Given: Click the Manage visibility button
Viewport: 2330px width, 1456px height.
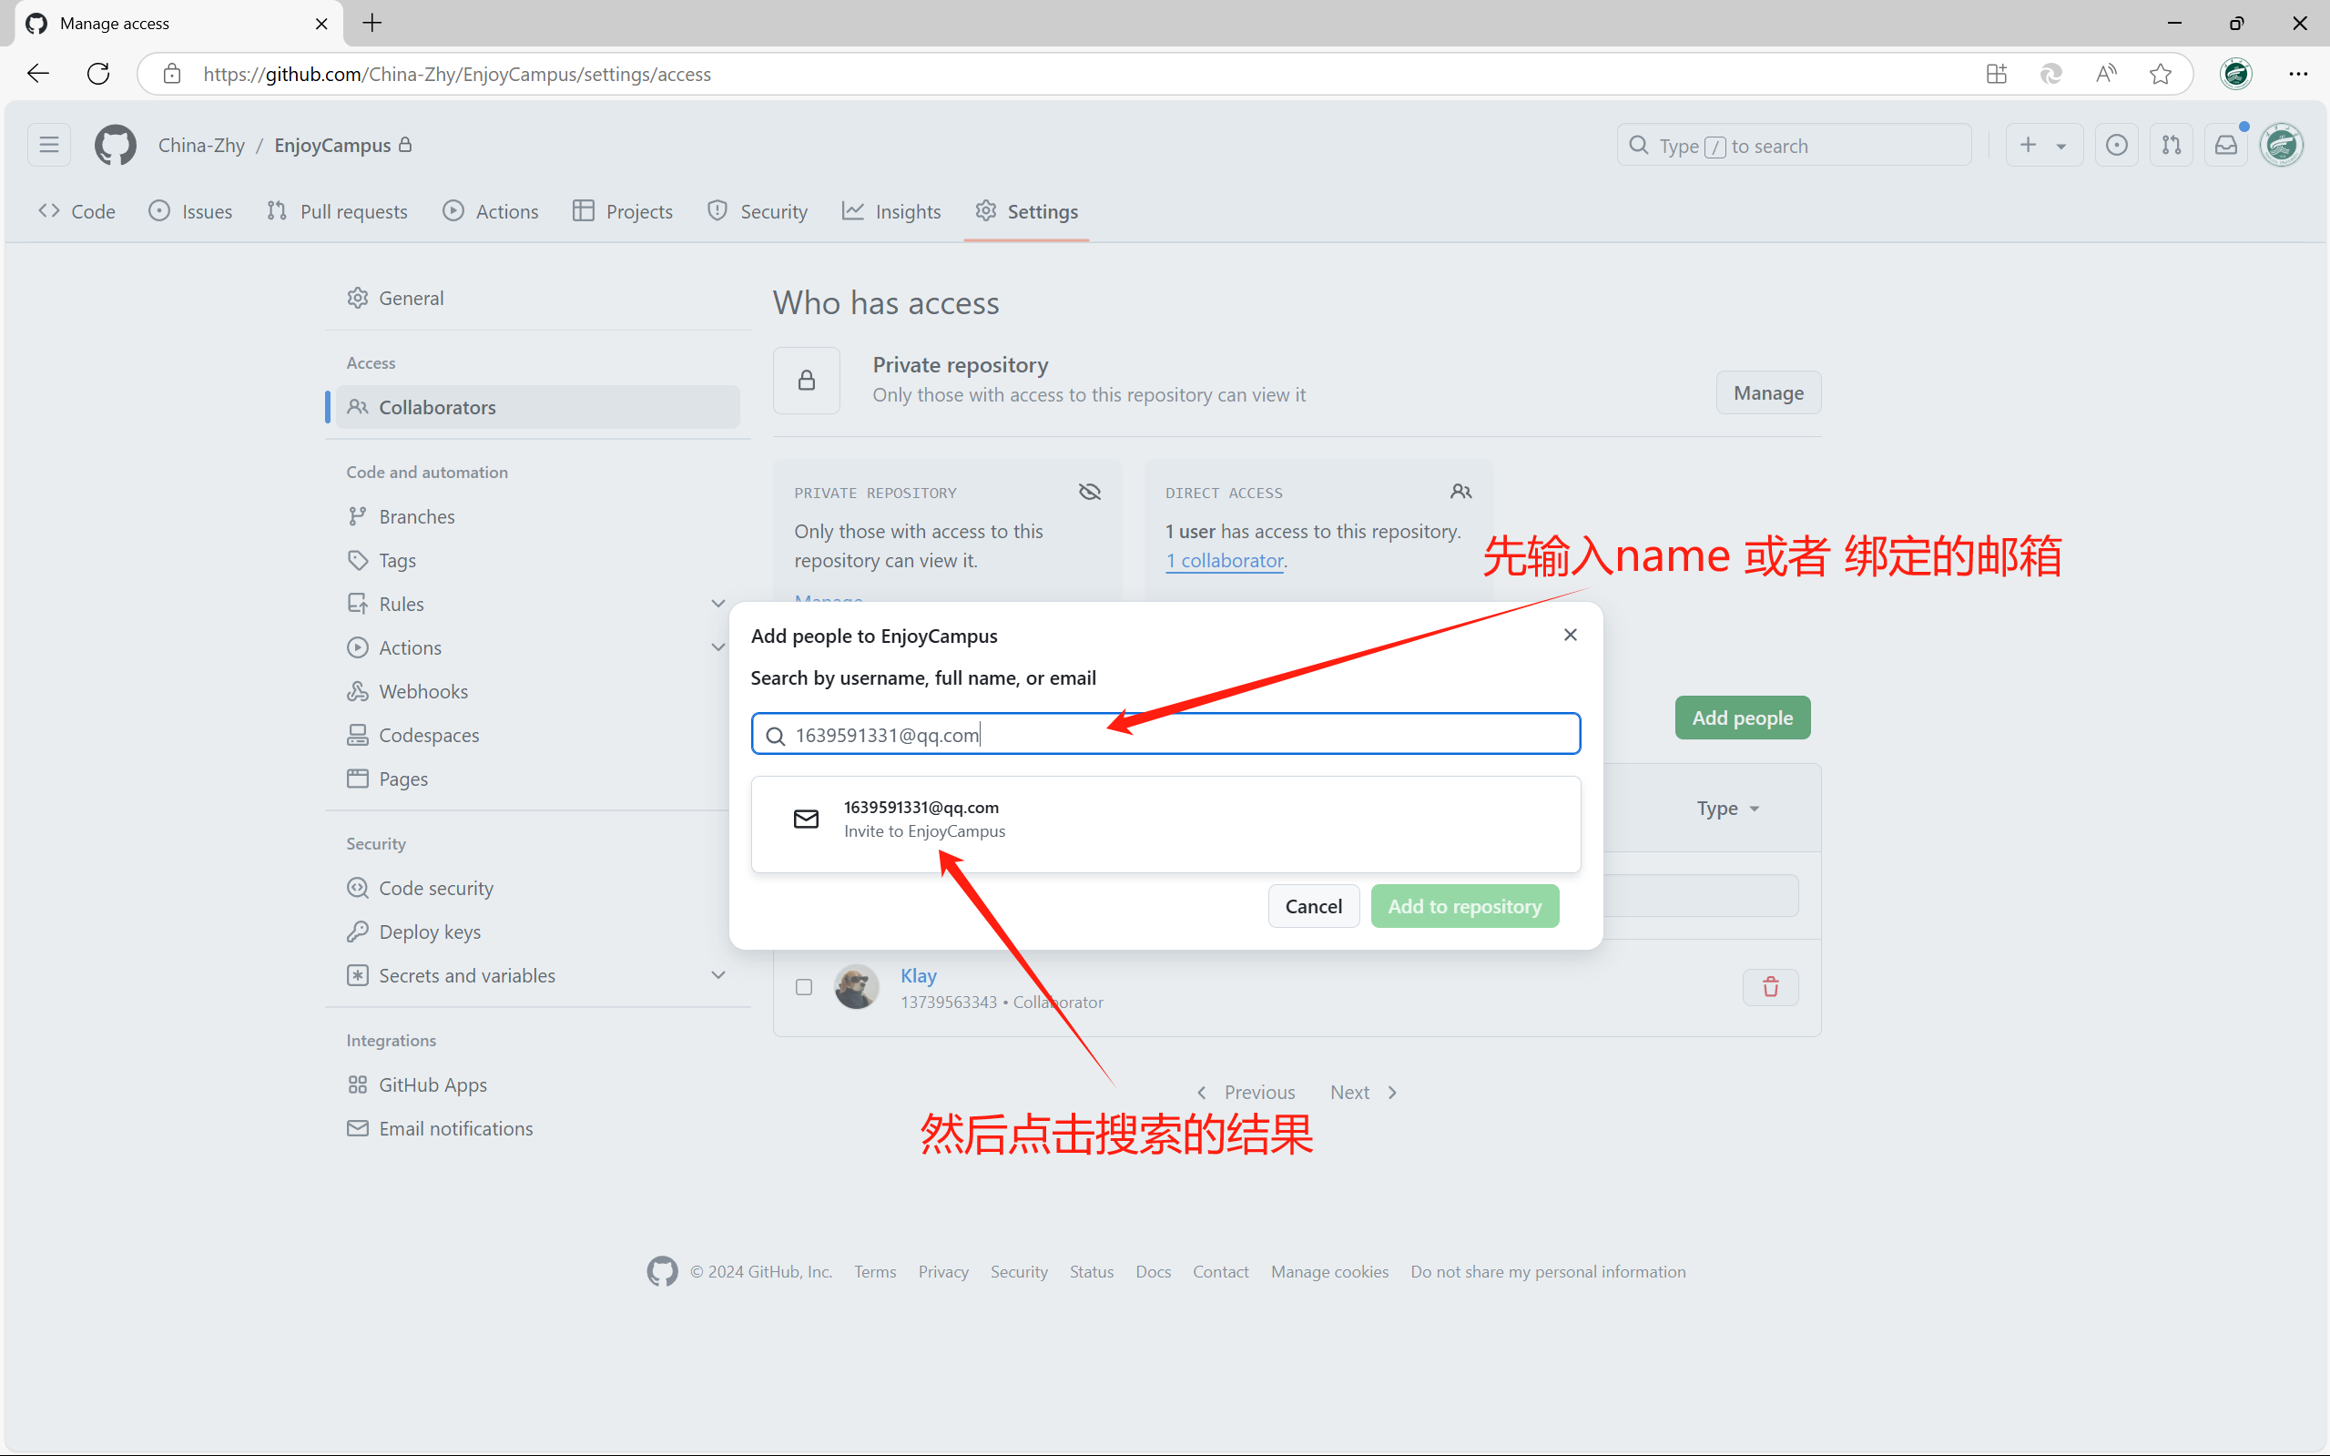Looking at the screenshot, I should click(1769, 392).
